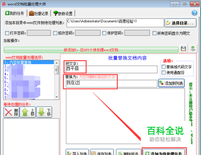Click the options list scrollbar thumb
Screen dimensions: 201x155
coord(57,70)
